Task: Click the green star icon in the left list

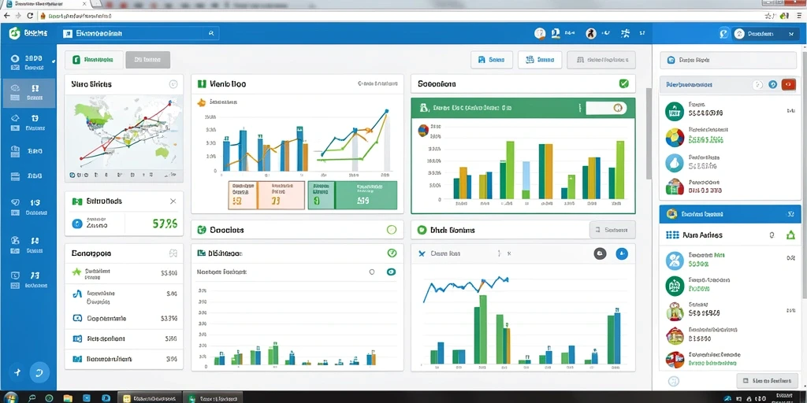Action: pyautogui.click(x=76, y=272)
